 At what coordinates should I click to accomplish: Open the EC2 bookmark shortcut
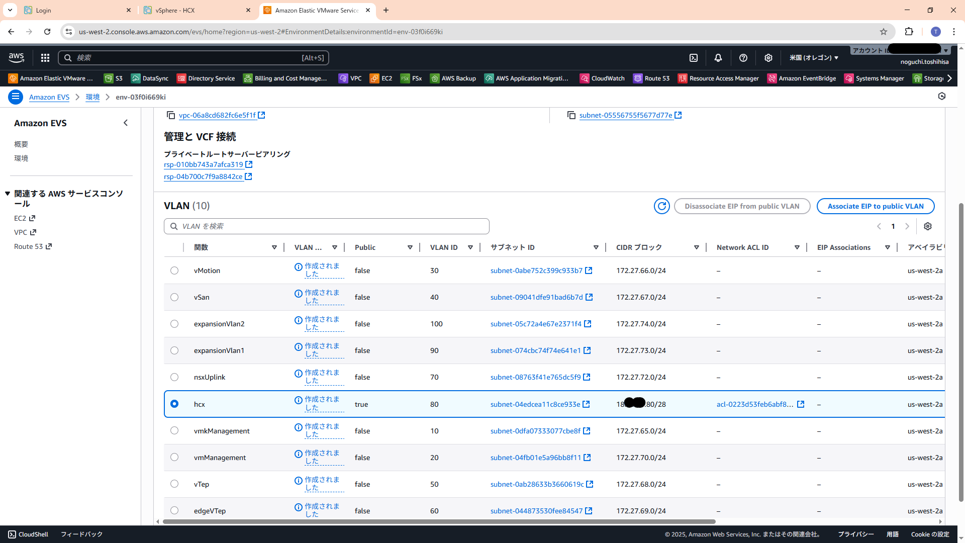pyautogui.click(x=381, y=78)
